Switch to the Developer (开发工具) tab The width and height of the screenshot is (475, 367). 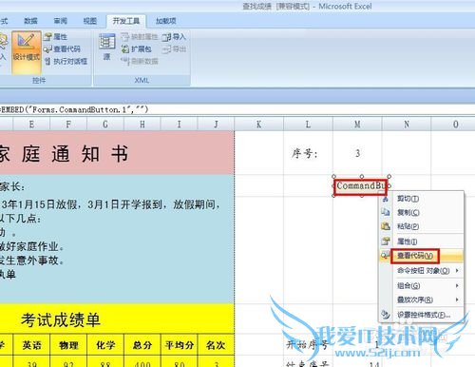tap(126, 21)
